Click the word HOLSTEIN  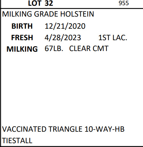(x=77, y=14)
